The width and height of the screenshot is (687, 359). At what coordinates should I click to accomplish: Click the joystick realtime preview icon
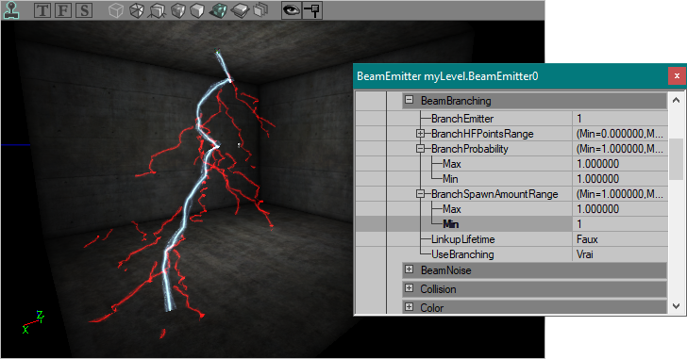click(11, 10)
